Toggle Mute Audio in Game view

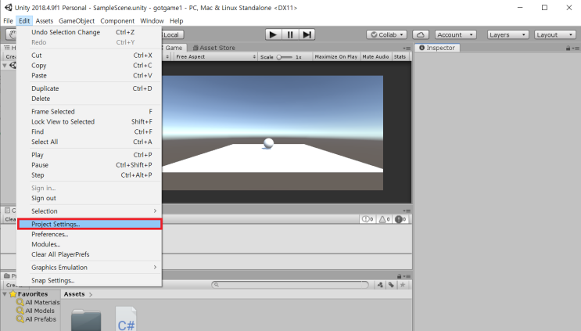coord(375,56)
